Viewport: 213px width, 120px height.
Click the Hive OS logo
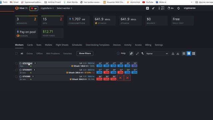click(21, 8)
